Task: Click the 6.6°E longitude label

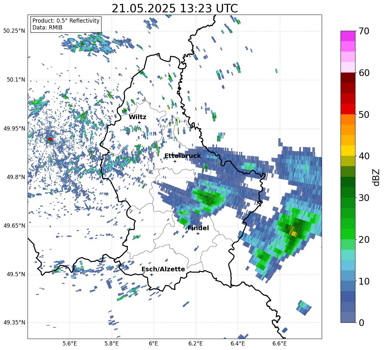Action: point(280,344)
